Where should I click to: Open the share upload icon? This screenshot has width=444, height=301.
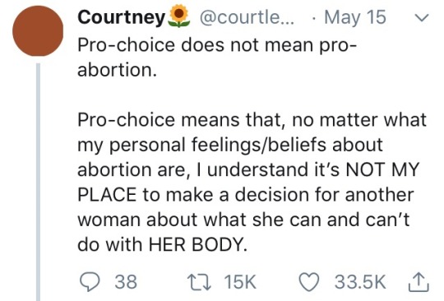(x=419, y=282)
